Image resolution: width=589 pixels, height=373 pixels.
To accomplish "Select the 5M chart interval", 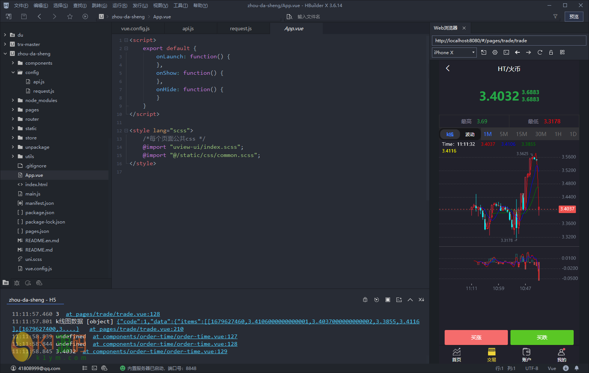I will pos(504,134).
